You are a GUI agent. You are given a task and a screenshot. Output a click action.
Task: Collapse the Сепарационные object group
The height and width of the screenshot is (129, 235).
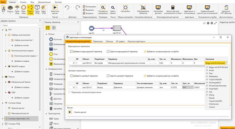pyautogui.click(x=46, y=69)
